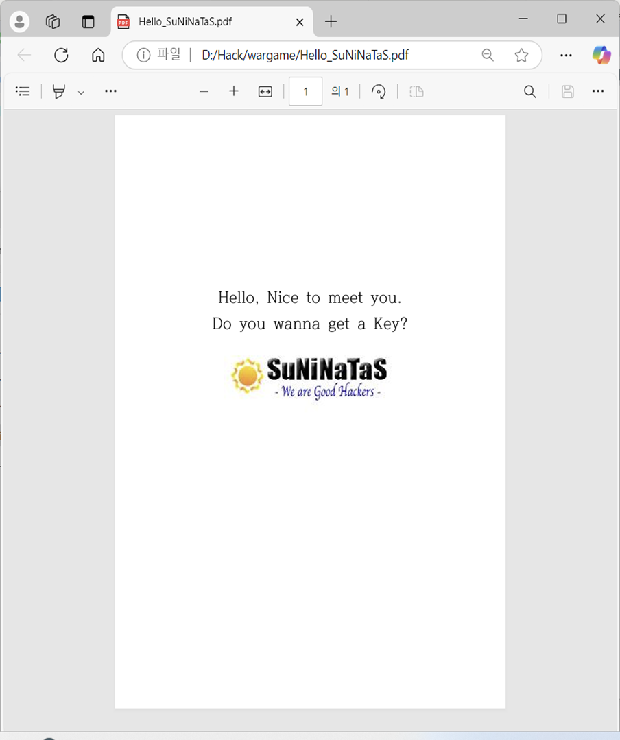Show more PDF tools in left toolbar
The height and width of the screenshot is (740, 620).
pos(110,91)
